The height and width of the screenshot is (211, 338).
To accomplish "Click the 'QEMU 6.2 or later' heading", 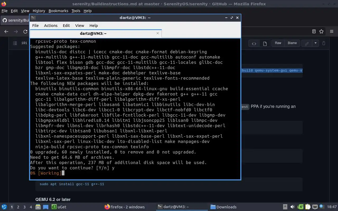I will tap(53, 200).
